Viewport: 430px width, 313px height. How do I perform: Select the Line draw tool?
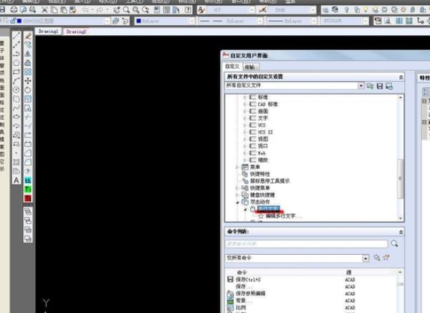point(16,35)
